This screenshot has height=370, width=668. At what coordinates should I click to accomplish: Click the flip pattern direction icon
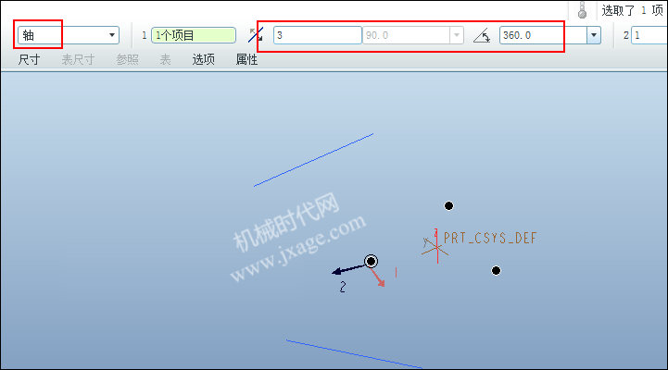pos(256,35)
